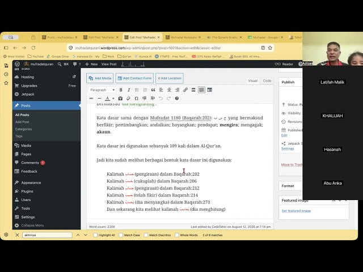
Task: Apply blockquote formatting
Action: 153,90
